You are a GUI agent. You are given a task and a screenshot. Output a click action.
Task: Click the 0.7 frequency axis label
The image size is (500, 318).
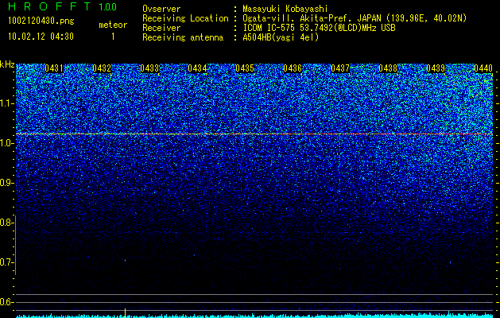click(6, 262)
